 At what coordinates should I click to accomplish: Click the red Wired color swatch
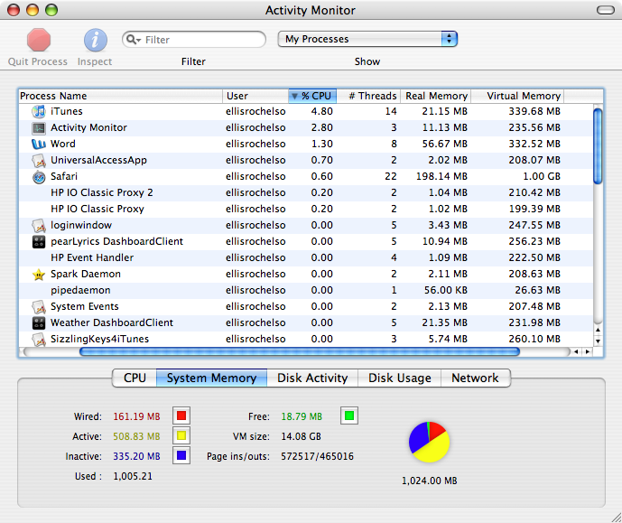181,416
